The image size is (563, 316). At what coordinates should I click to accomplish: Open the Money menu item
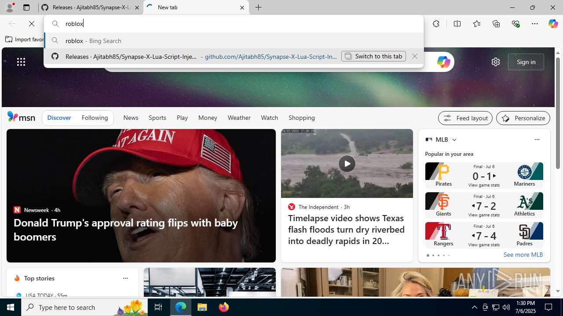coord(208,118)
